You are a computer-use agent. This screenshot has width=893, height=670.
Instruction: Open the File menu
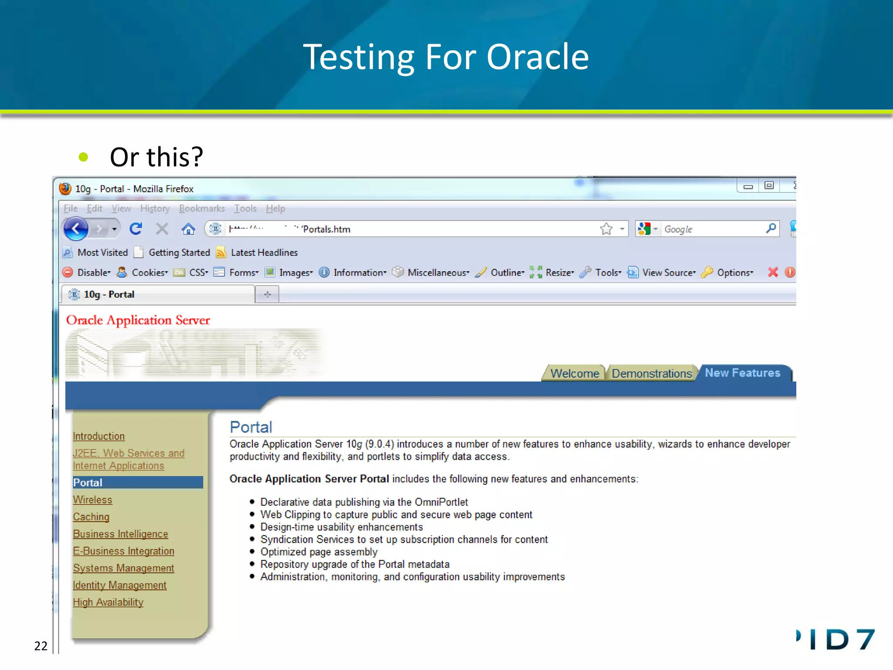pyautogui.click(x=71, y=208)
